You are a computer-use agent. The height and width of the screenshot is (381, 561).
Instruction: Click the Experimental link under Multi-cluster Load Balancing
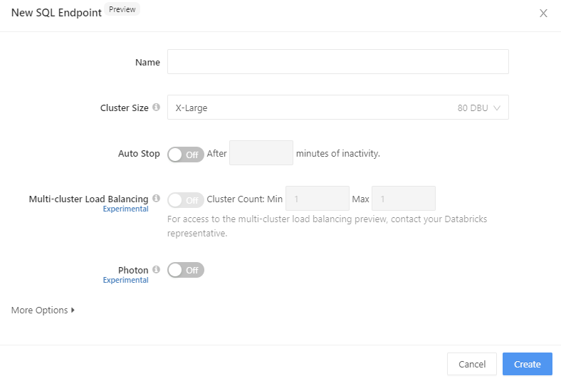(125, 209)
